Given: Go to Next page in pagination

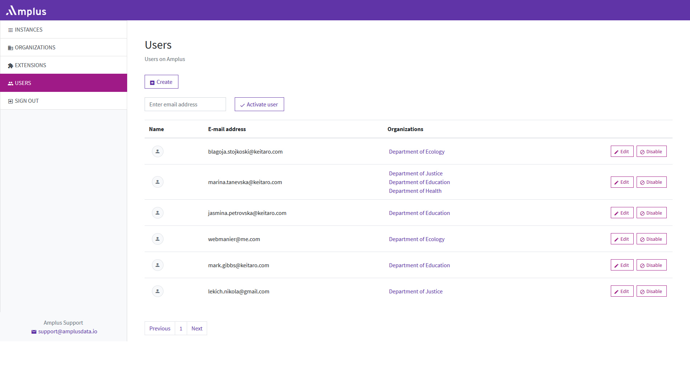Looking at the screenshot, I should [197, 328].
